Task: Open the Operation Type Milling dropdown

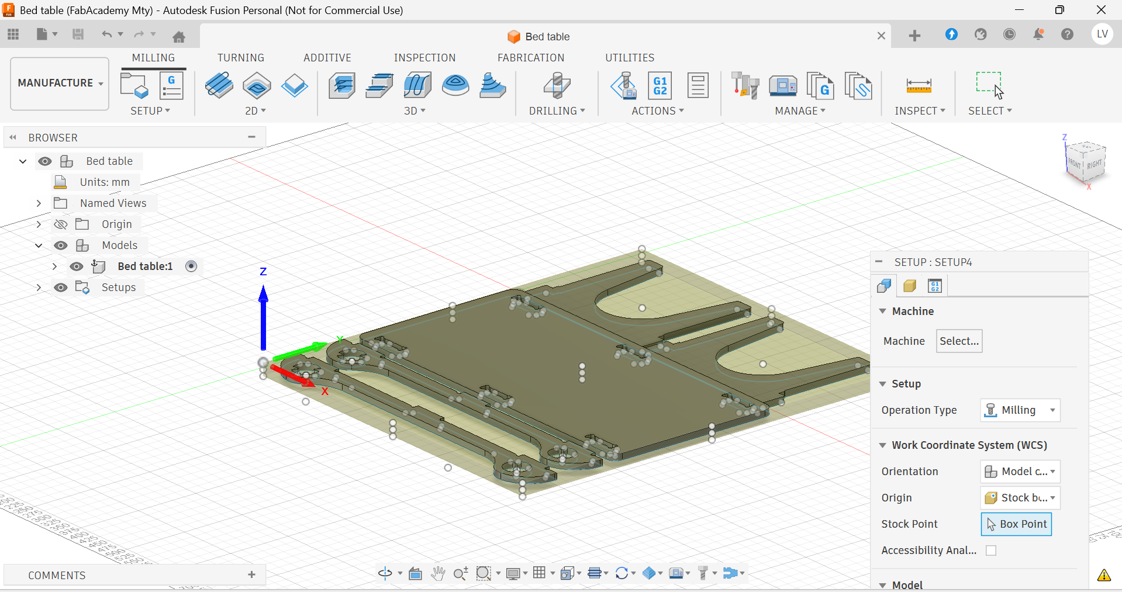Action: click(x=1020, y=410)
